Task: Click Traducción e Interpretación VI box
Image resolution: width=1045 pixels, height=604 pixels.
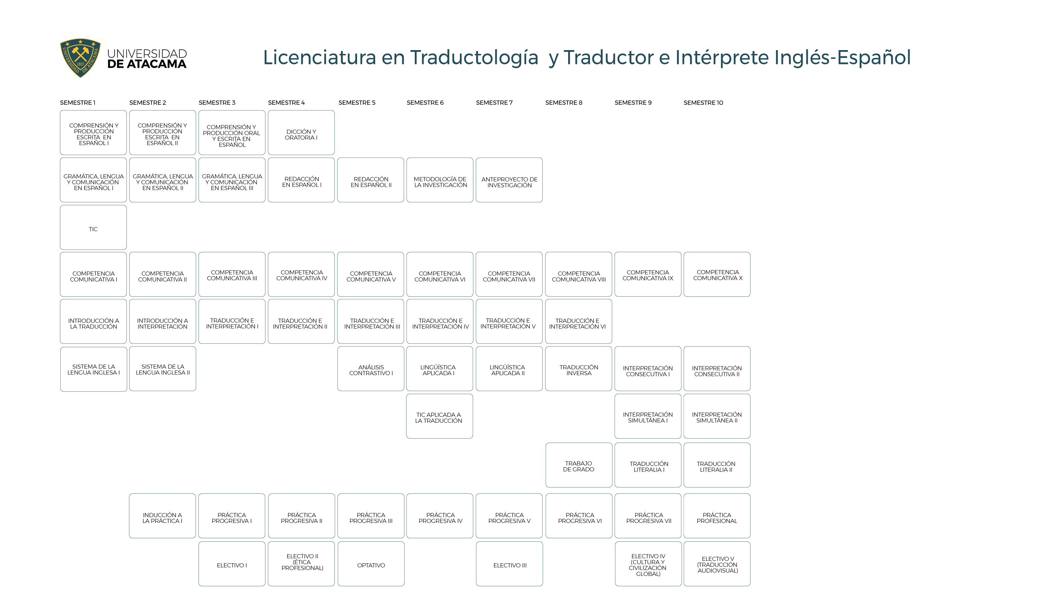Action: [579, 321]
